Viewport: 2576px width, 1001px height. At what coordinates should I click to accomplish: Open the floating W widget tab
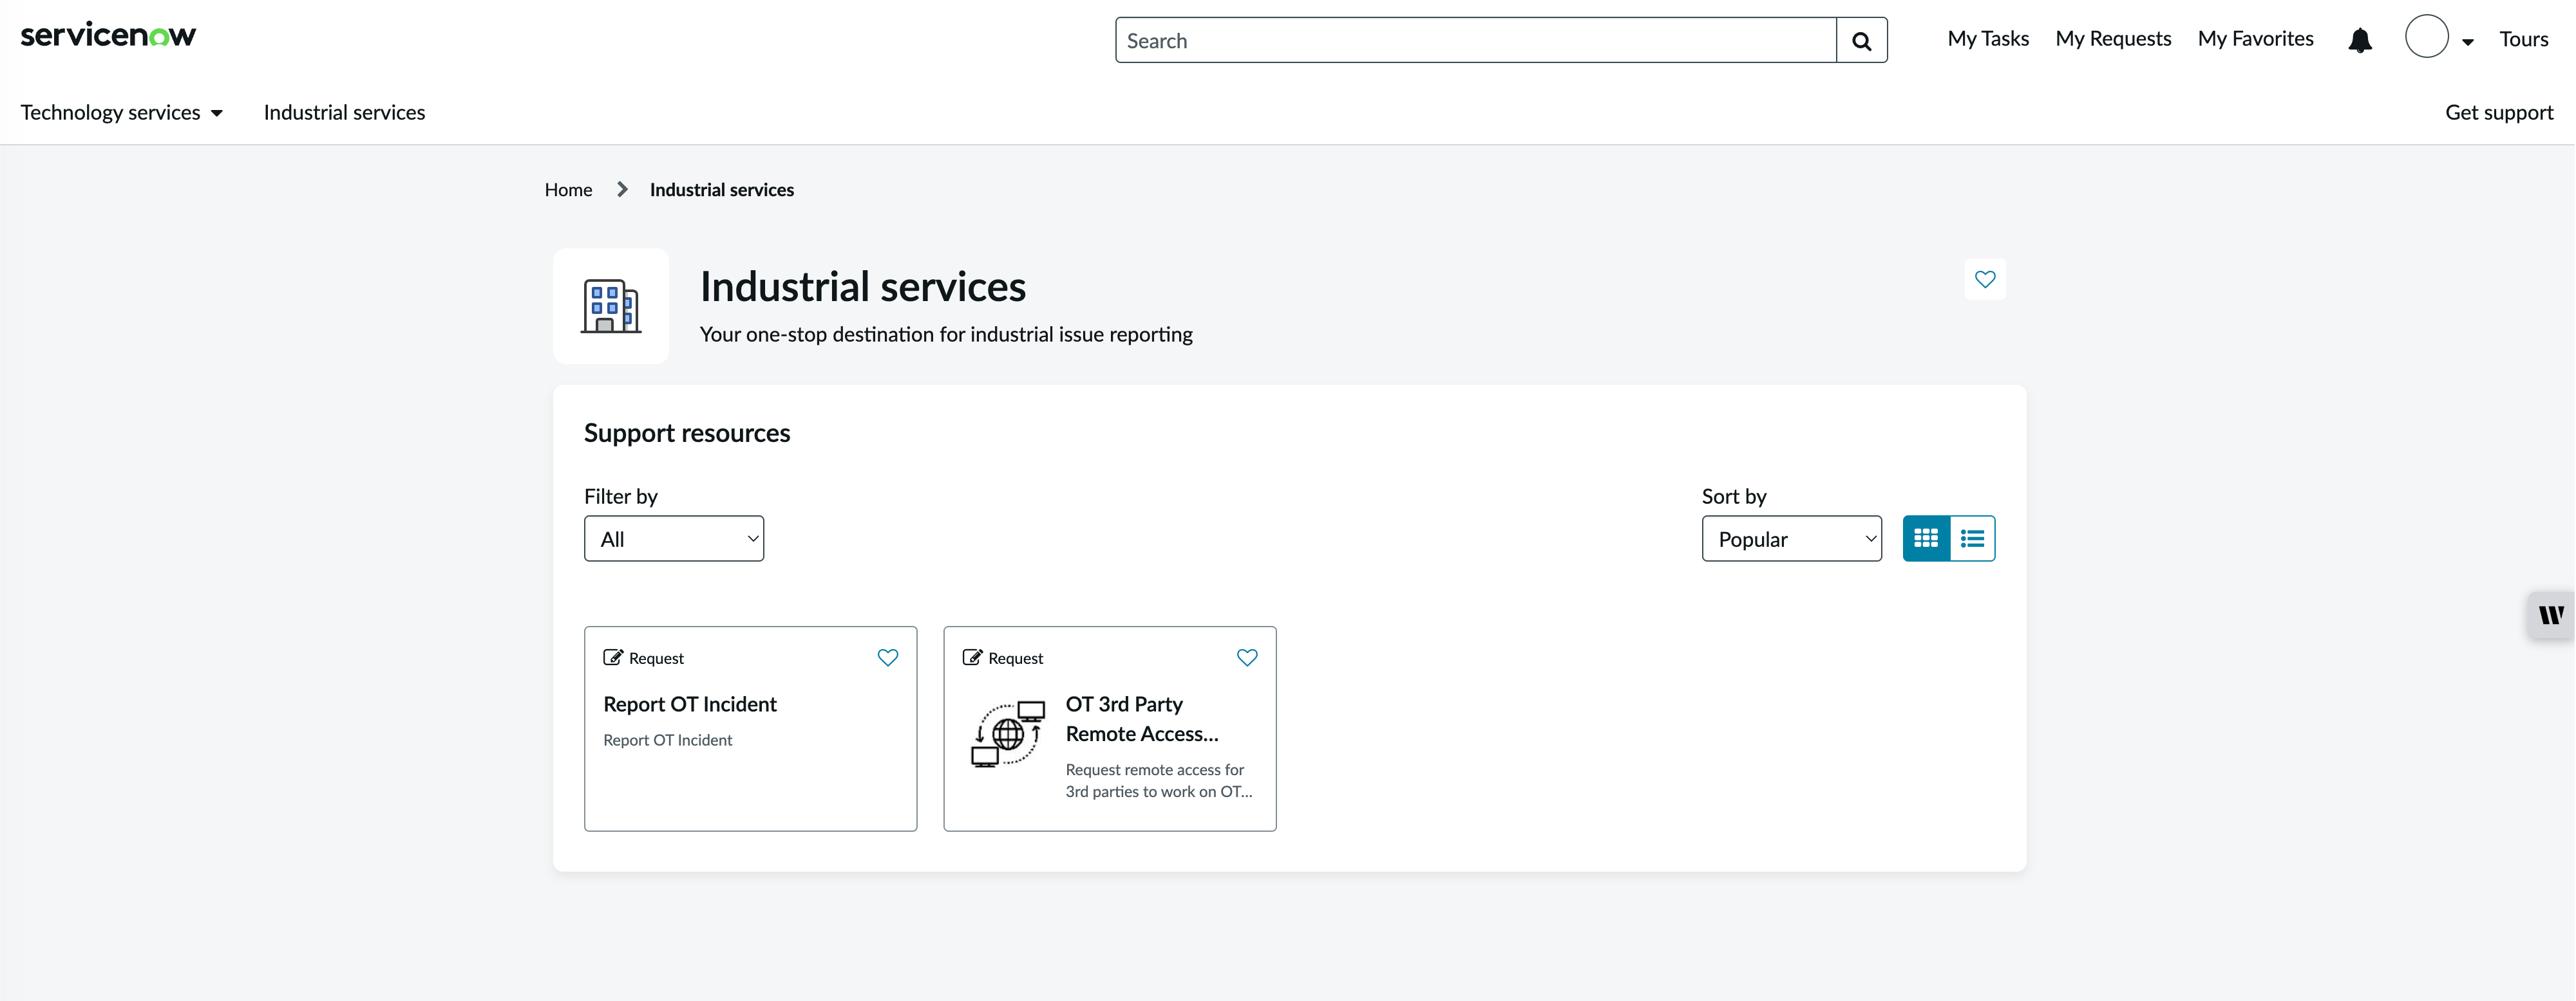pyautogui.click(x=2551, y=614)
